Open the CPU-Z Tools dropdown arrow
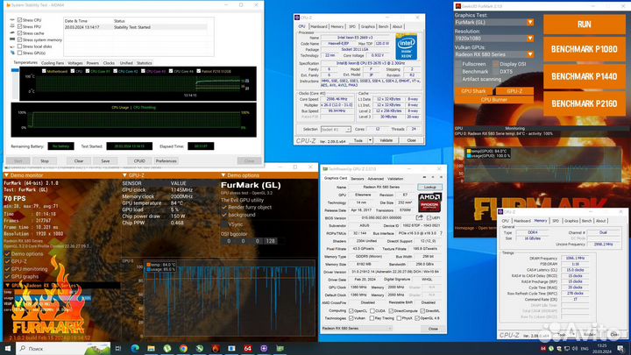 (x=370, y=140)
